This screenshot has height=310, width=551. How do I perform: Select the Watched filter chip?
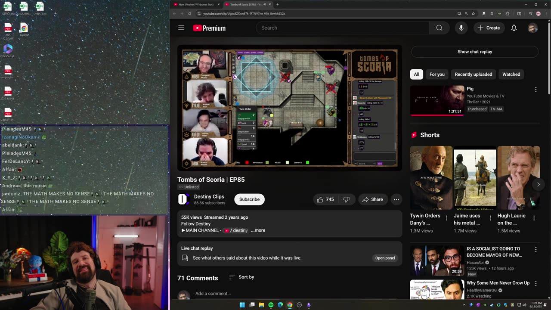[511, 74]
